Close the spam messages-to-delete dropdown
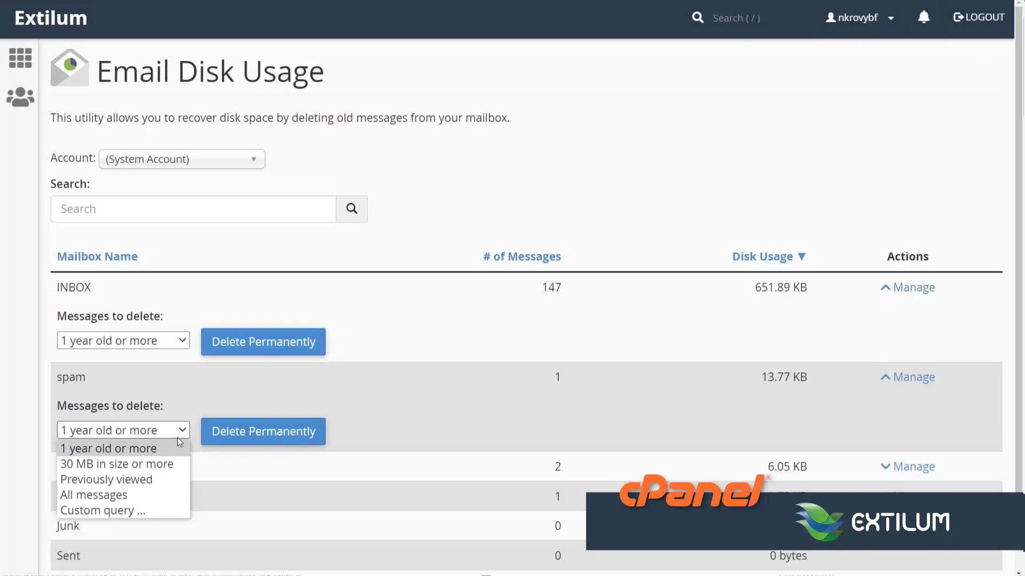Screen dimensions: 1025x576 point(123,430)
